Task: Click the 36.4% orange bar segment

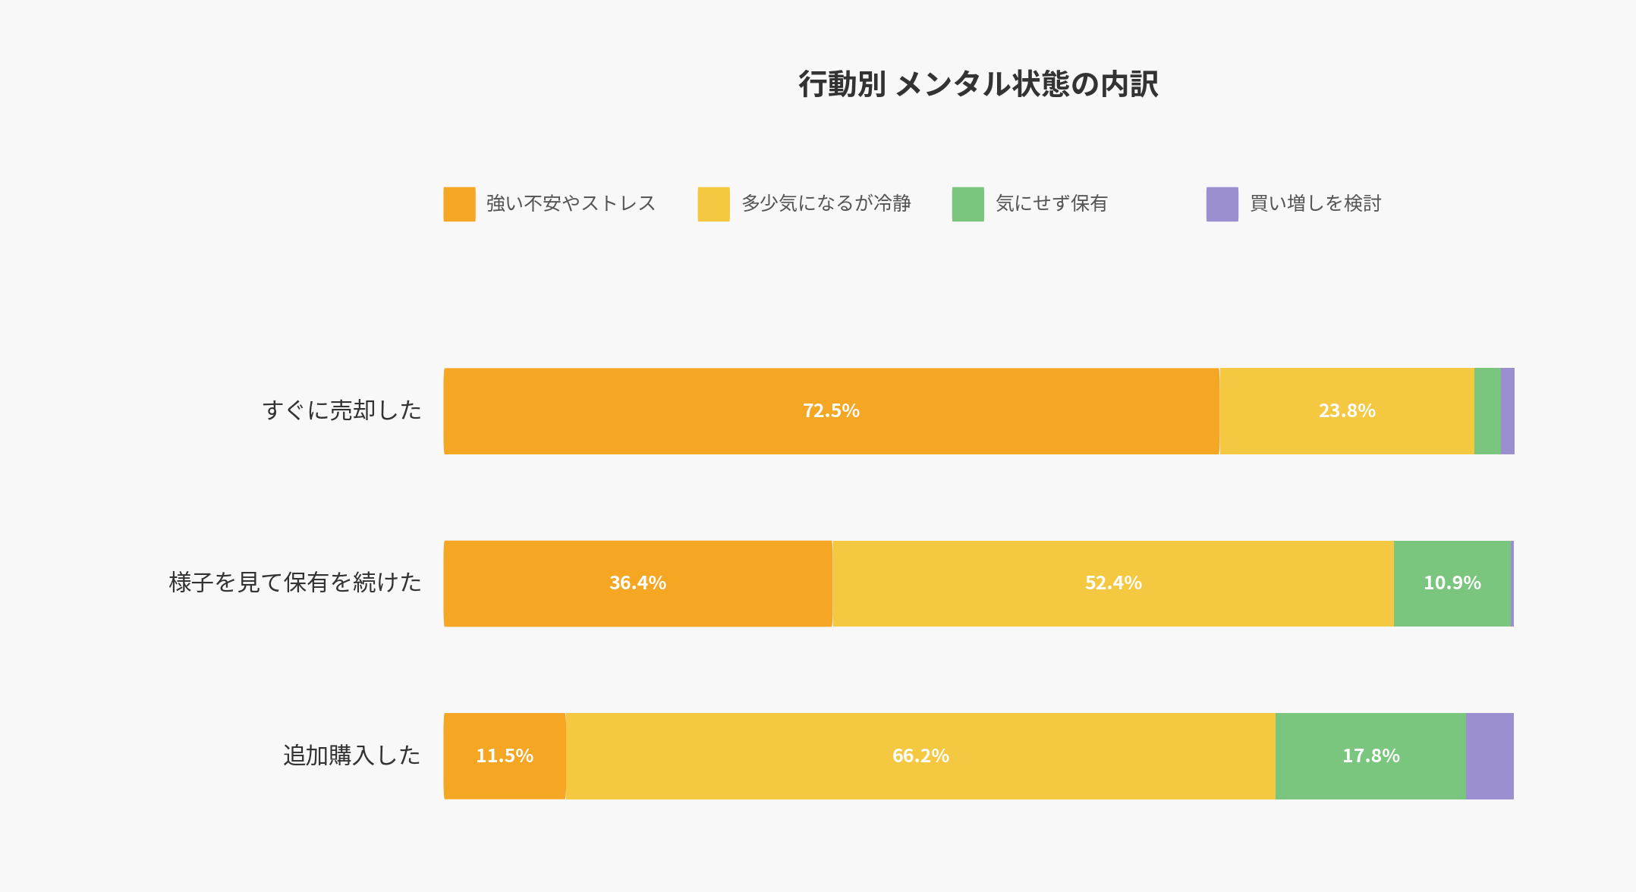Action: [637, 583]
